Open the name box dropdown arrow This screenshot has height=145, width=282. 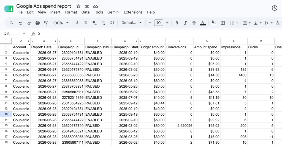24,34
